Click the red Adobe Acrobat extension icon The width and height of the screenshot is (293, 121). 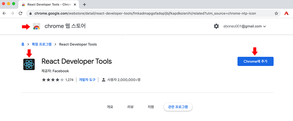point(286,13)
